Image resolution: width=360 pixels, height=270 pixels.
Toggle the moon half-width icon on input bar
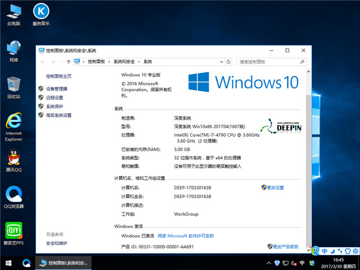click(332, 251)
